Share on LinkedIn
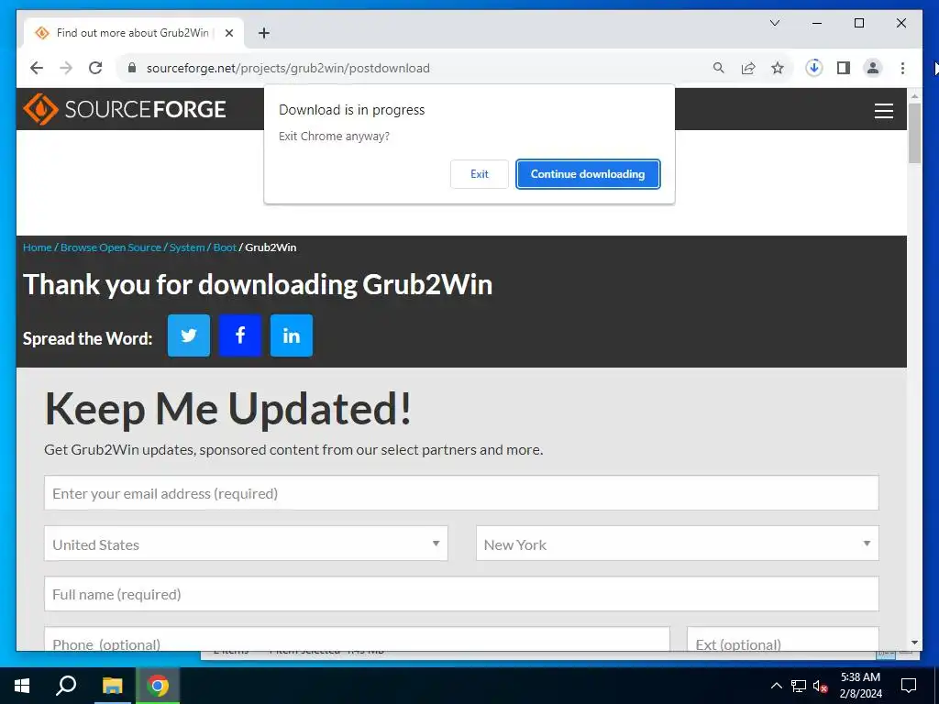 coord(292,335)
